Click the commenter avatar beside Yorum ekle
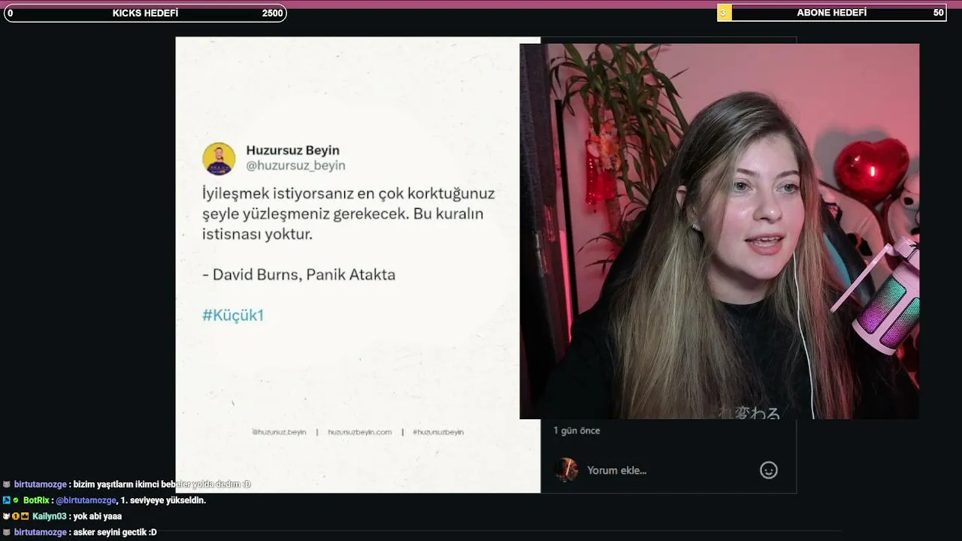962x541 pixels. pos(566,470)
